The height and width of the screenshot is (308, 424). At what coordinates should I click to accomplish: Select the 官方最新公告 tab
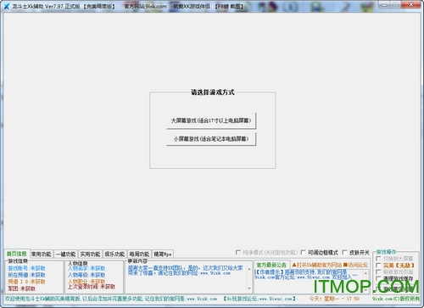coord(271,265)
